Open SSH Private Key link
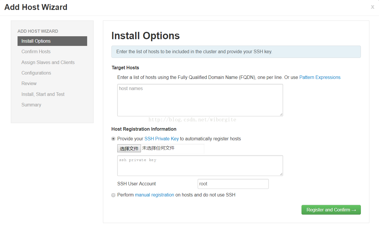Screen dimensions: 379x233 coord(161,139)
